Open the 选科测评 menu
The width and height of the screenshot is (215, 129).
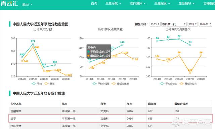[x=137, y=3]
